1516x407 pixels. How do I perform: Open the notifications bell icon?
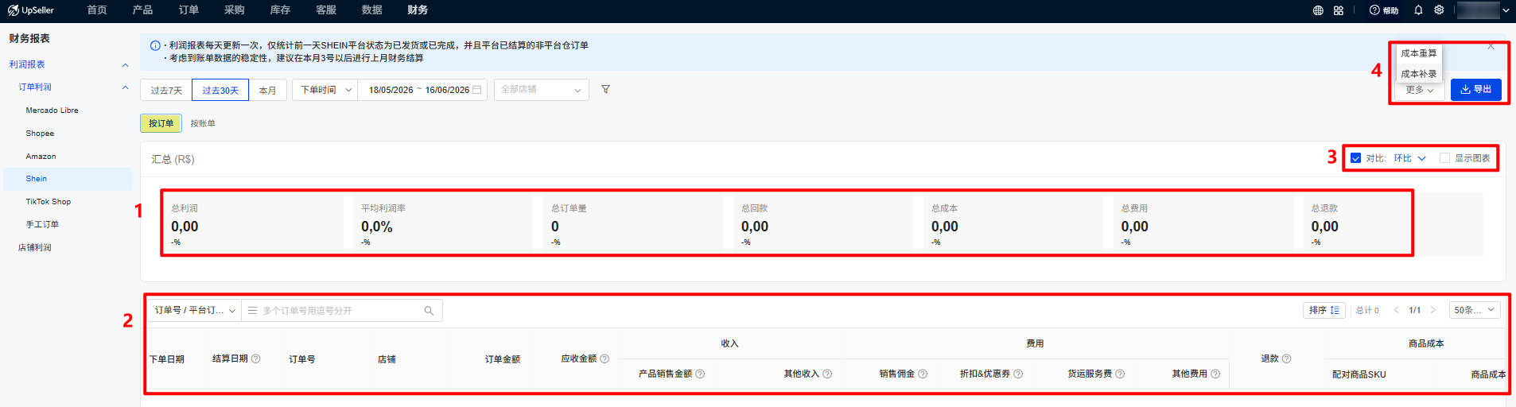(1418, 10)
